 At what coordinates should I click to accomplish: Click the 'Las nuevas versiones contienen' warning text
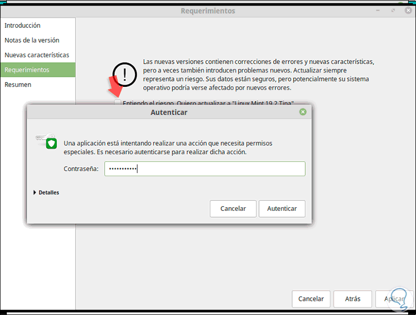[x=258, y=75]
